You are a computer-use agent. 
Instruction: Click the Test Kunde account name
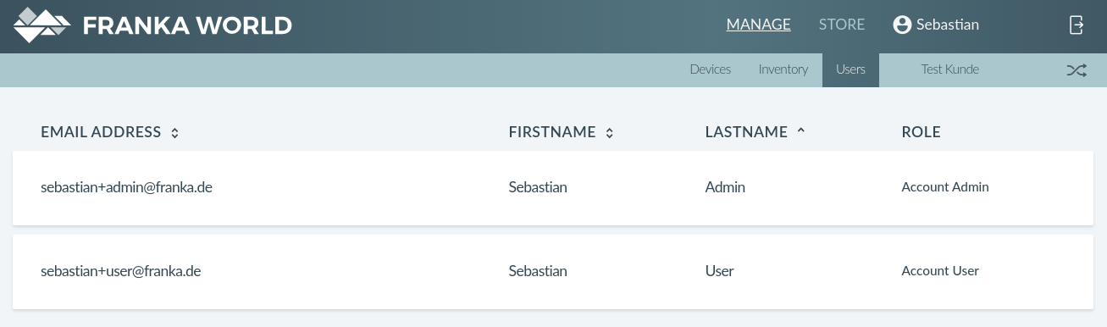coord(950,69)
